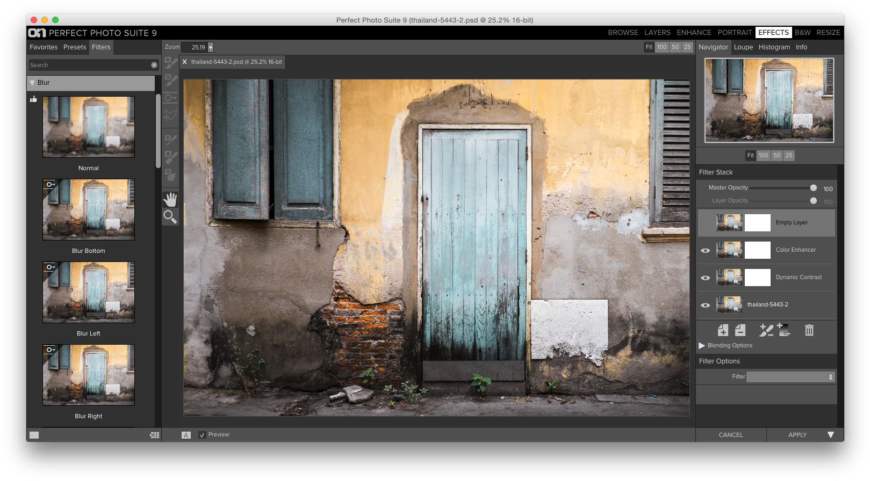Click the APPLY button

[x=797, y=435]
